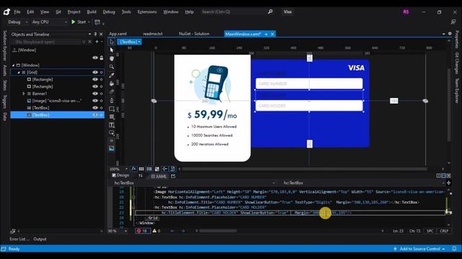Add a new storyboard with plus icon

click(97, 42)
